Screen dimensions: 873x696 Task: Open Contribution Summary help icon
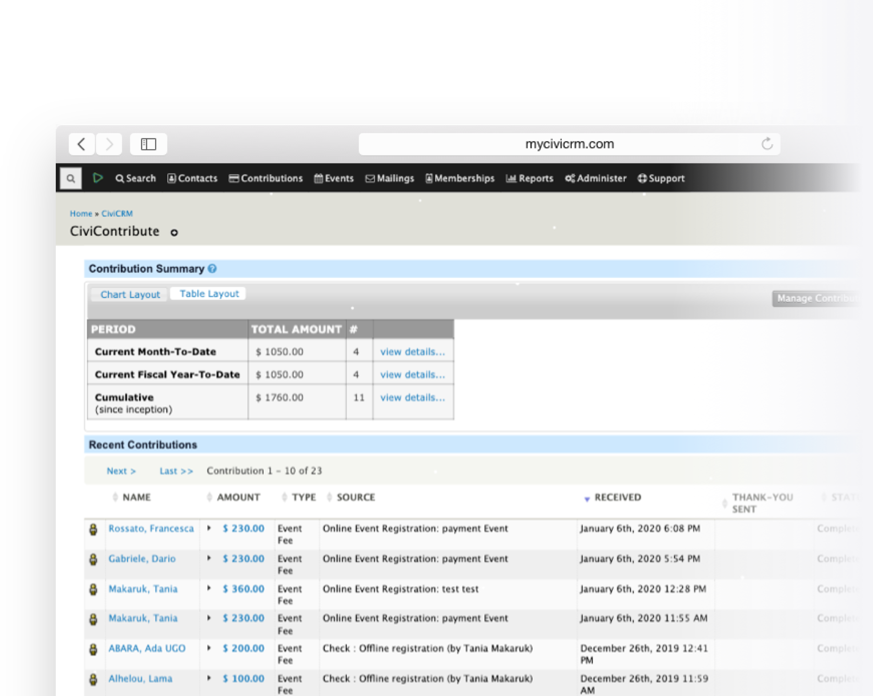[x=212, y=269]
